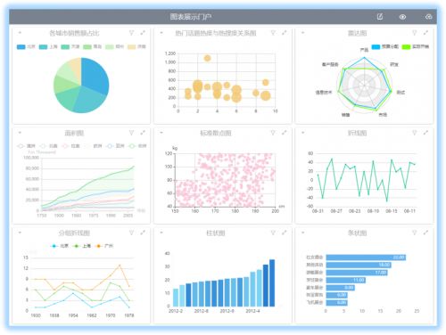The width and height of the screenshot is (446, 335).
Task: Maximize the 柱状图 column chart panel
Action: [x=285, y=233]
